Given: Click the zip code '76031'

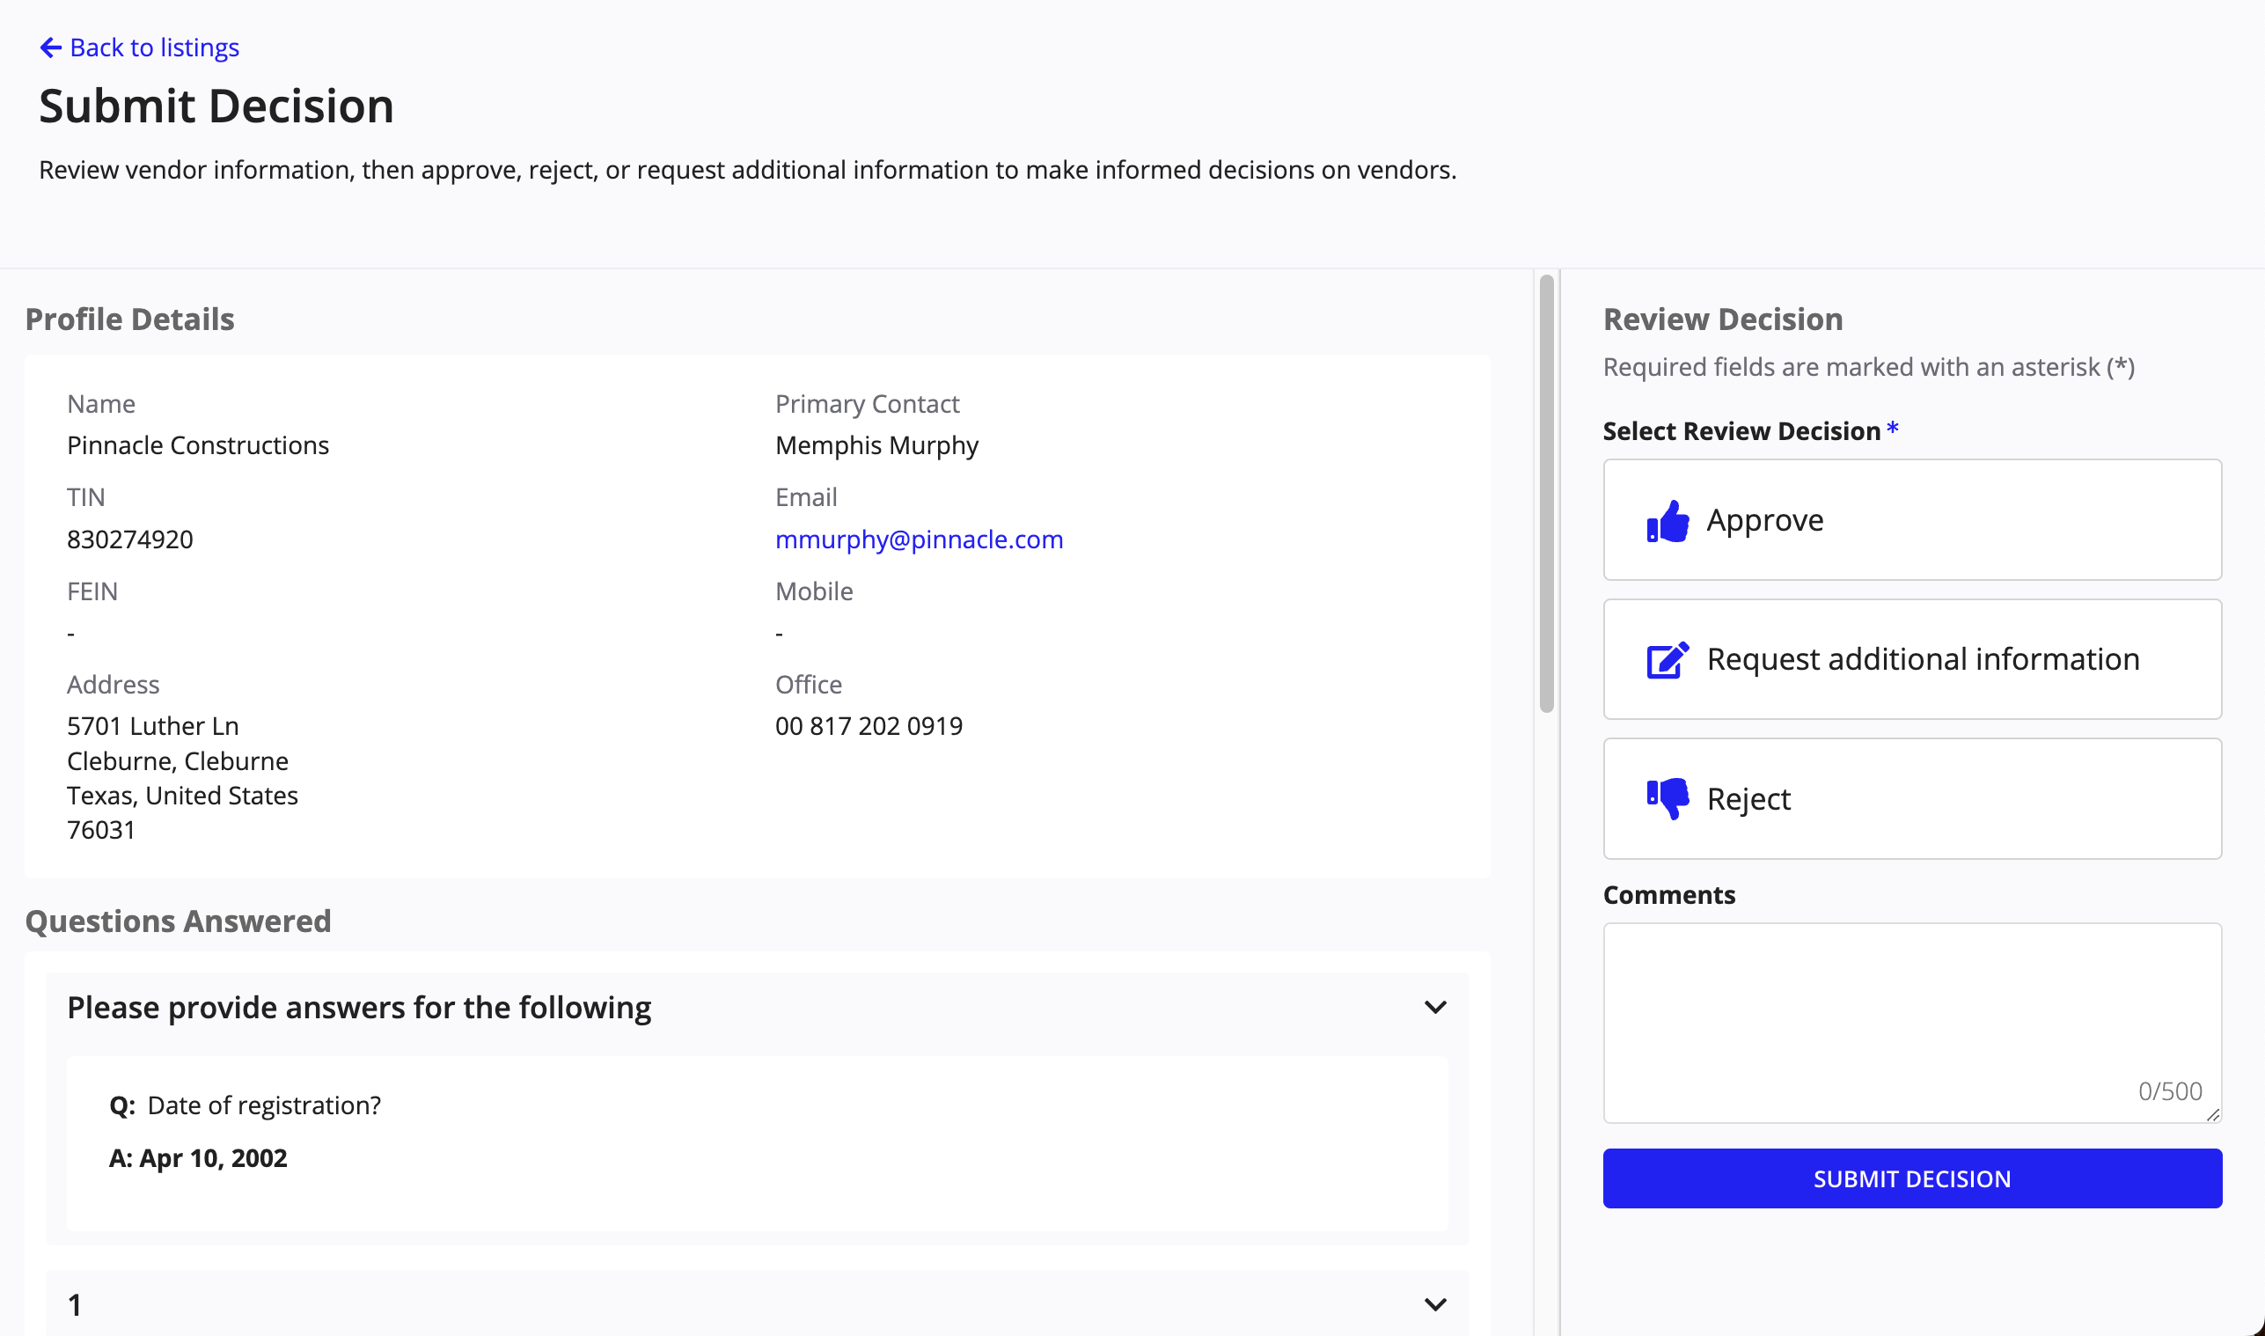Looking at the screenshot, I should click(x=101, y=829).
